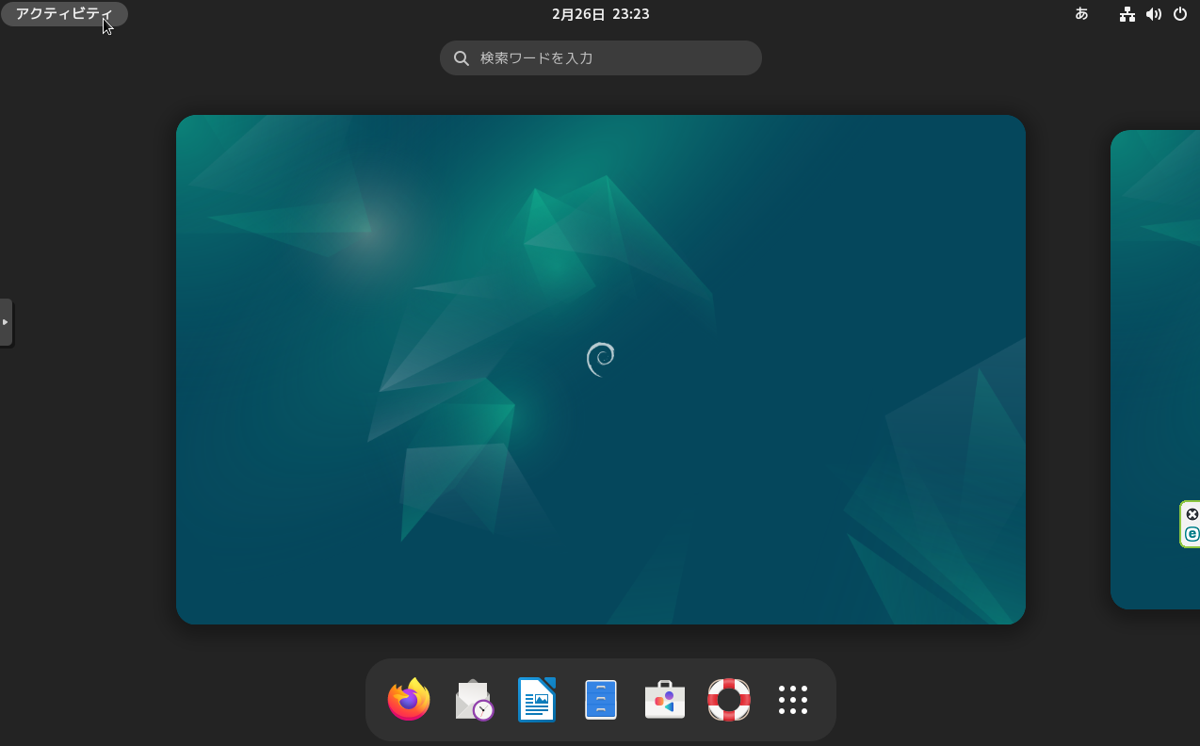Click the アクティビティ button
The height and width of the screenshot is (746, 1200).
pyautogui.click(x=64, y=14)
